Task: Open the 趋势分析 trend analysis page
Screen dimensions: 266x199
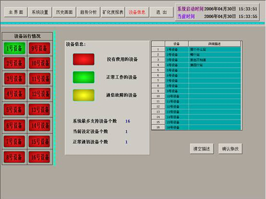Action: point(88,12)
